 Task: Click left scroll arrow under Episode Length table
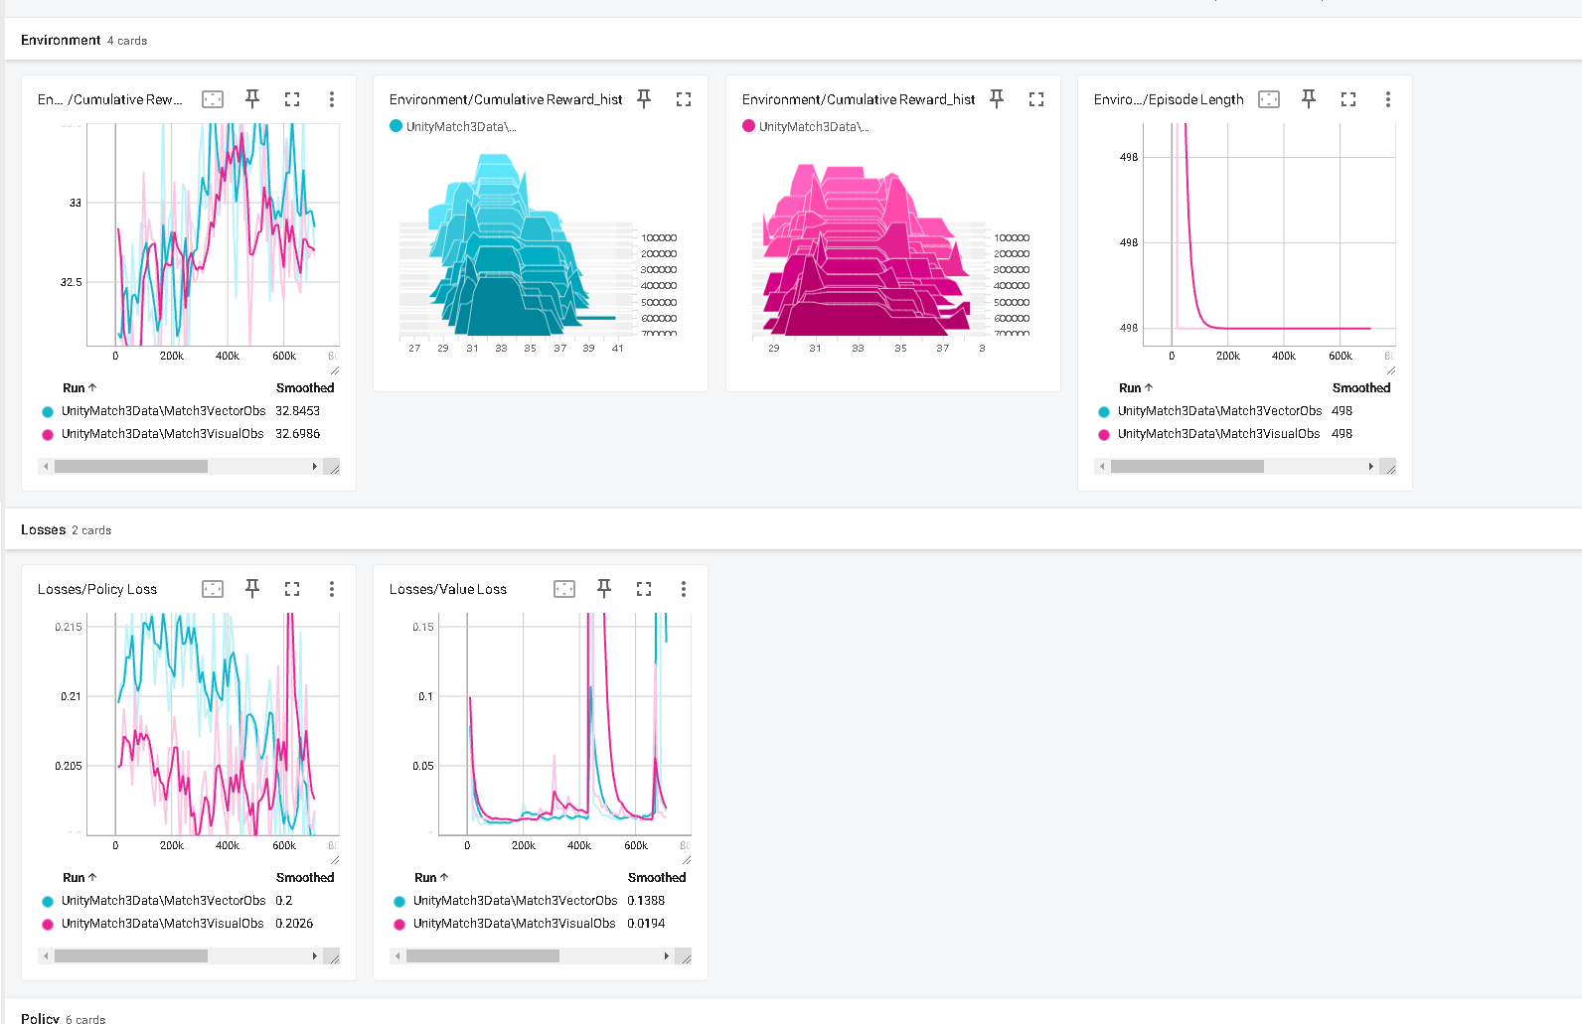(1102, 467)
